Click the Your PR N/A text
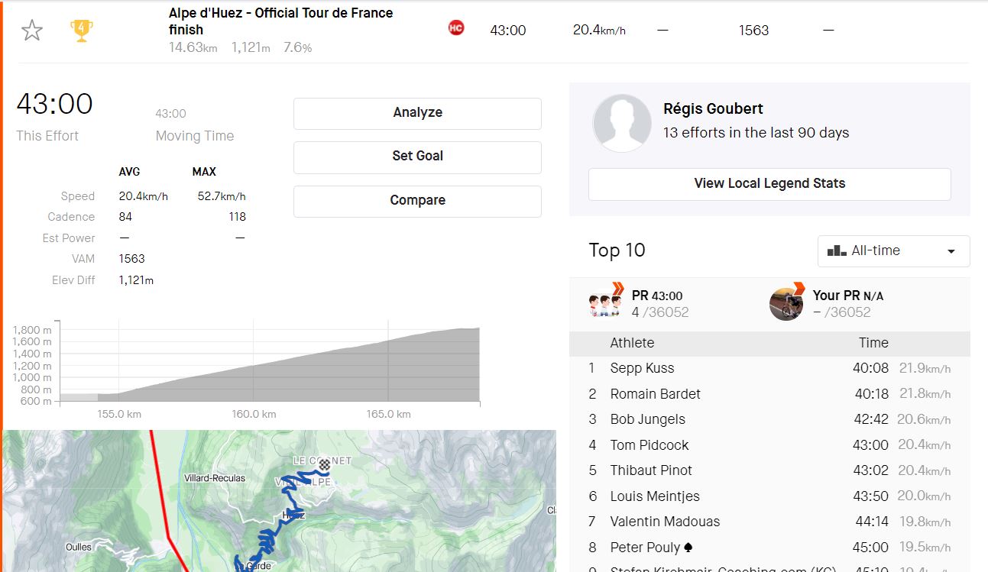 click(848, 296)
